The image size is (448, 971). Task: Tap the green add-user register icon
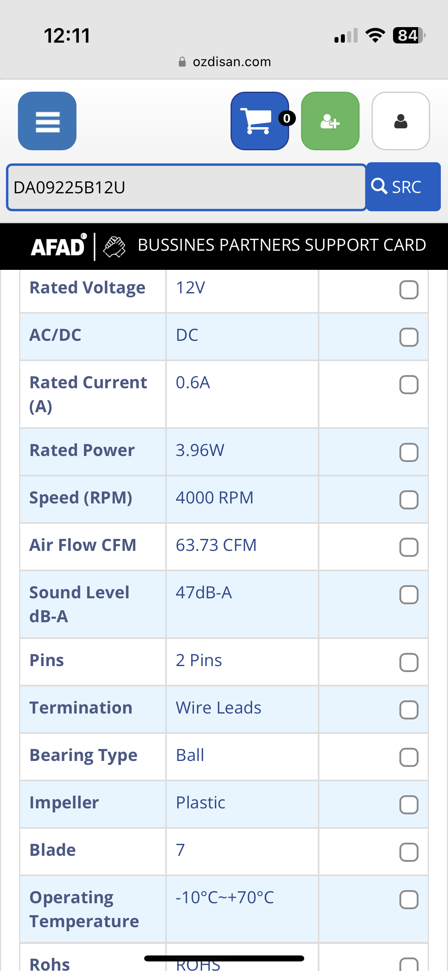click(330, 121)
